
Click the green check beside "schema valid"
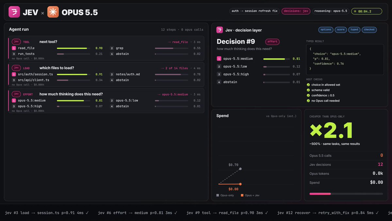click(x=308, y=90)
